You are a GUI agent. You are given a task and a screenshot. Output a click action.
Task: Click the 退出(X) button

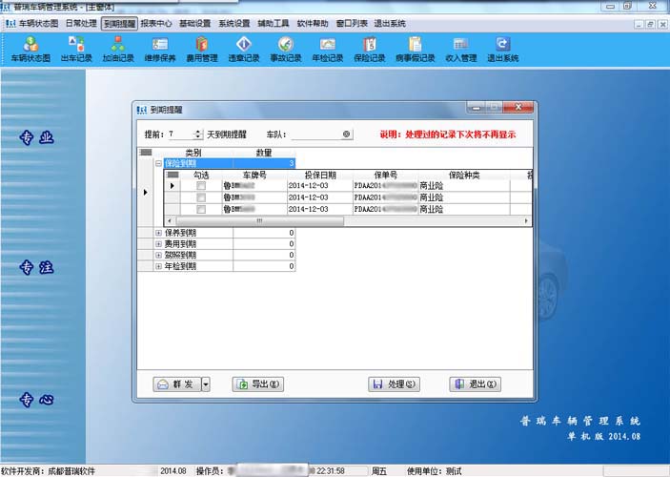click(476, 384)
